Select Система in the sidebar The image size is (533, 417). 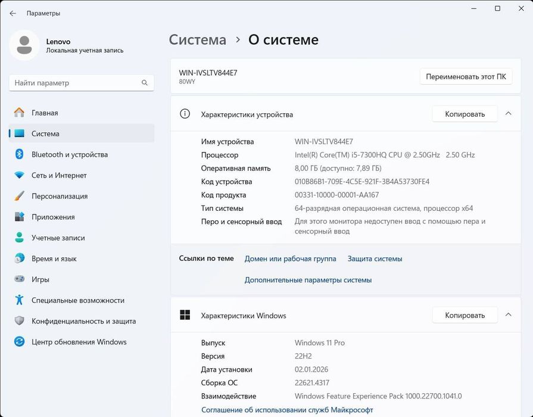click(x=45, y=133)
